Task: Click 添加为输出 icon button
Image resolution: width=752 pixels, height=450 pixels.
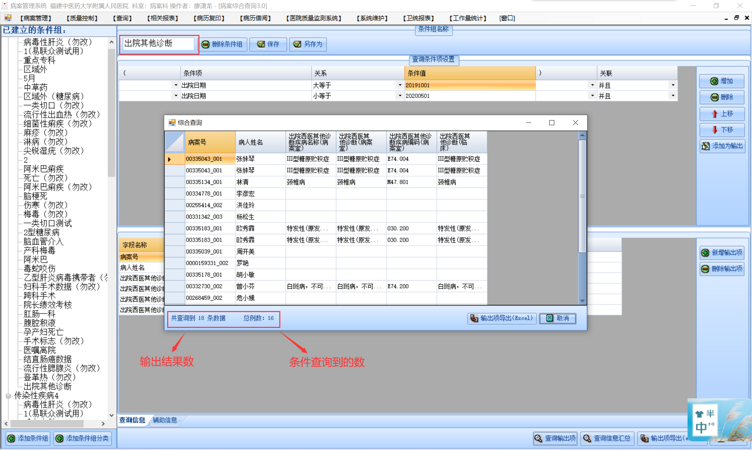Action: coord(706,146)
